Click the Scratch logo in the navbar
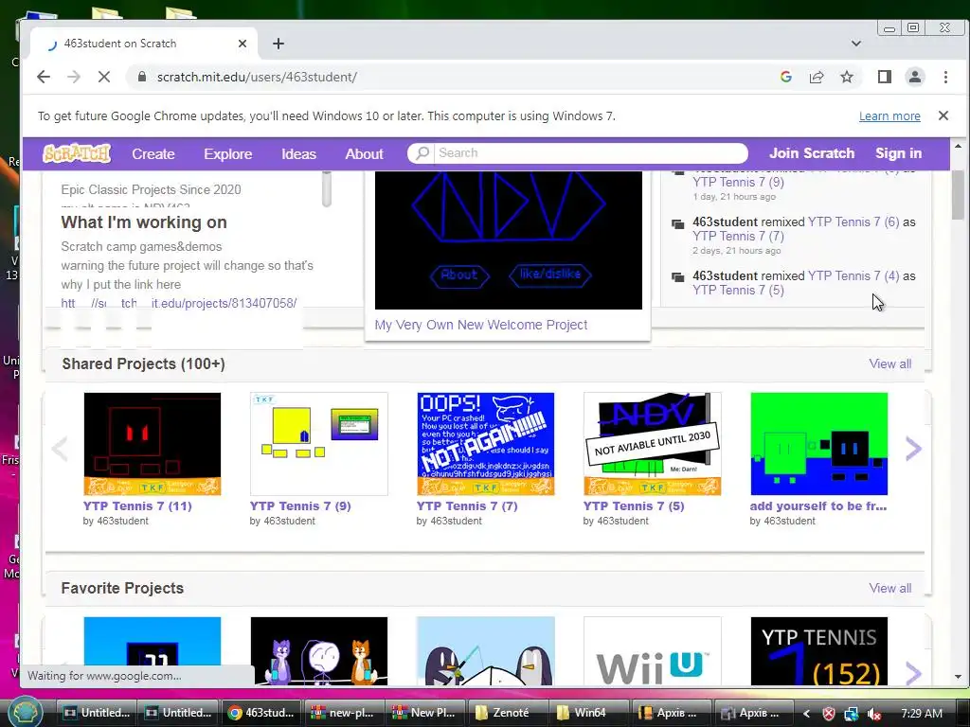The height and width of the screenshot is (727, 970). [77, 153]
